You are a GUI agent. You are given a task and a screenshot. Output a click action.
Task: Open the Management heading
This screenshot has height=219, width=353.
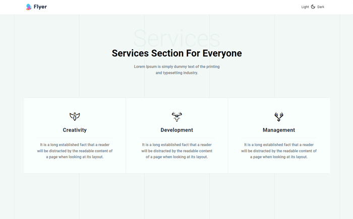click(x=279, y=130)
